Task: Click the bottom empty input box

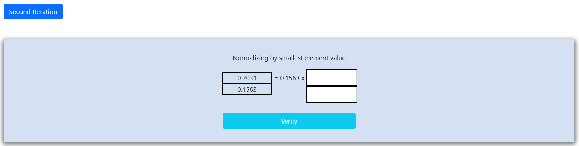Action: coord(331,94)
